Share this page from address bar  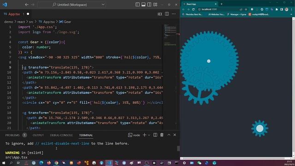pyautogui.click(x=241, y=9)
